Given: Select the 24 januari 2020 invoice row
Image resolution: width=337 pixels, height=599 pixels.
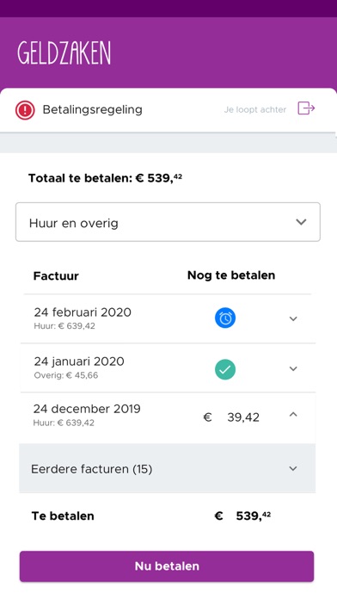Looking at the screenshot, I should click(168, 367).
